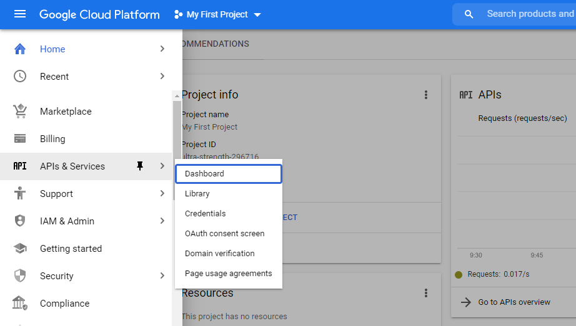Open Marketplace from the sidebar
This screenshot has width=576, height=326.
point(66,112)
